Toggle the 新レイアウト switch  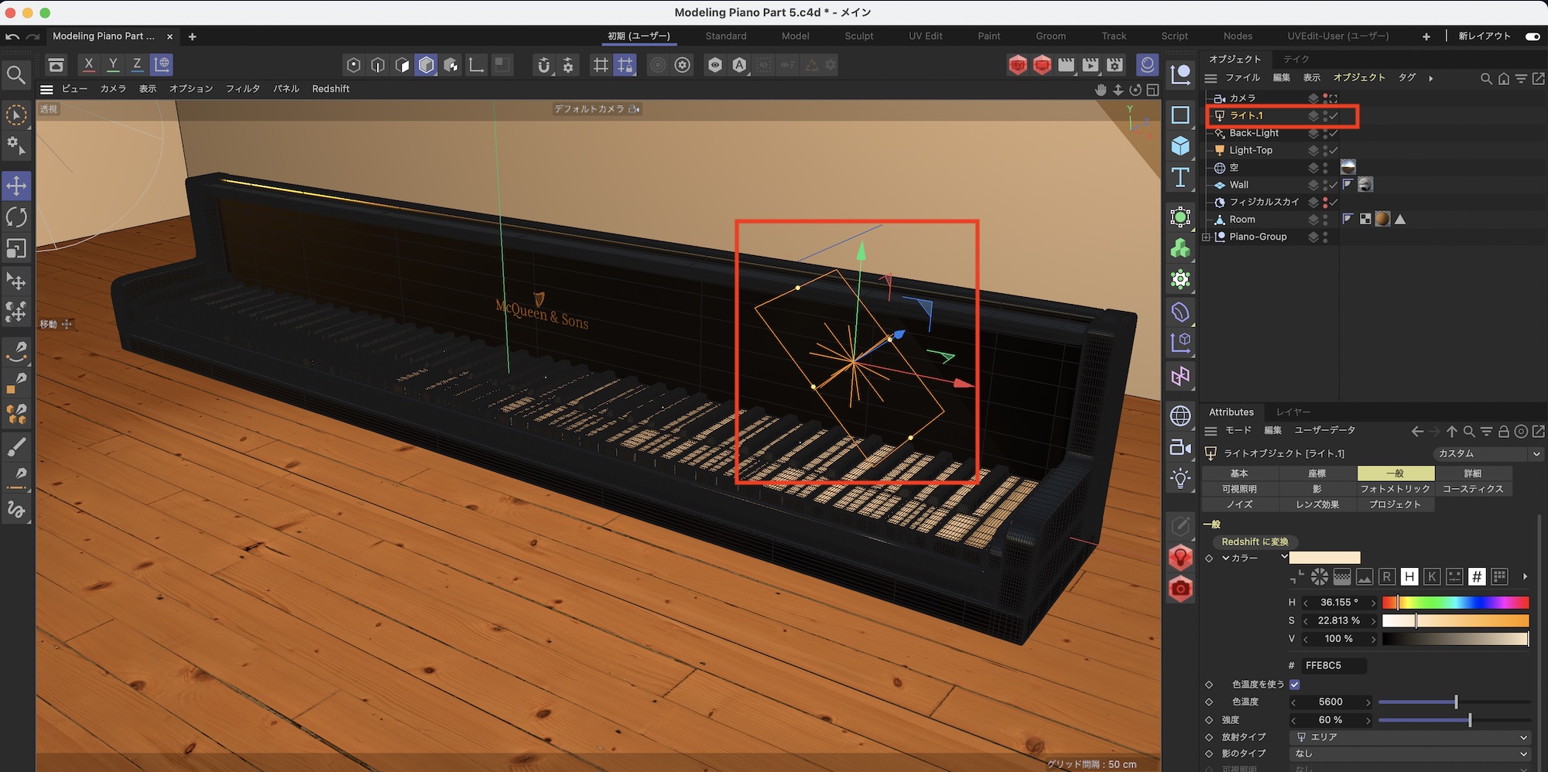(x=1532, y=36)
